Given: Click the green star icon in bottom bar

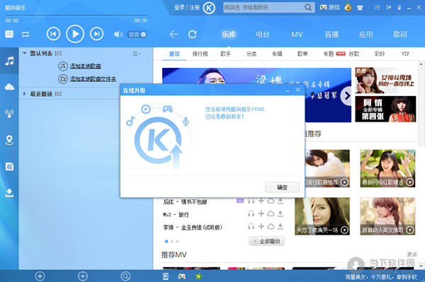Looking at the screenshot, I should (x=198, y=276).
